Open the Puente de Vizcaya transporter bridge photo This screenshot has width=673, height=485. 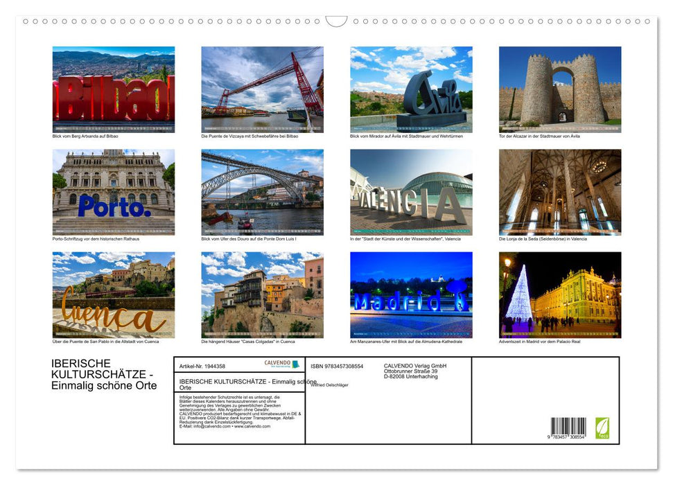coord(262,89)
